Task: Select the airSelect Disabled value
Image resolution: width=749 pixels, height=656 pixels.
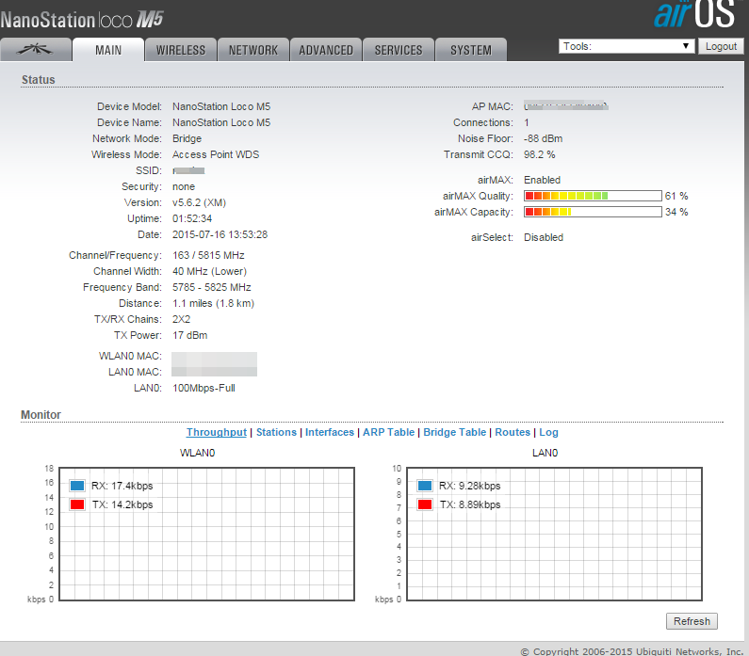Action: tap(544, 237)
